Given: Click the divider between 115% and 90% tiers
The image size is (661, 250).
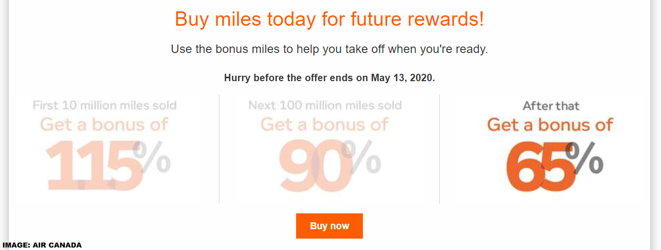Looking at the screenshot, I should [x=219, y=149].
